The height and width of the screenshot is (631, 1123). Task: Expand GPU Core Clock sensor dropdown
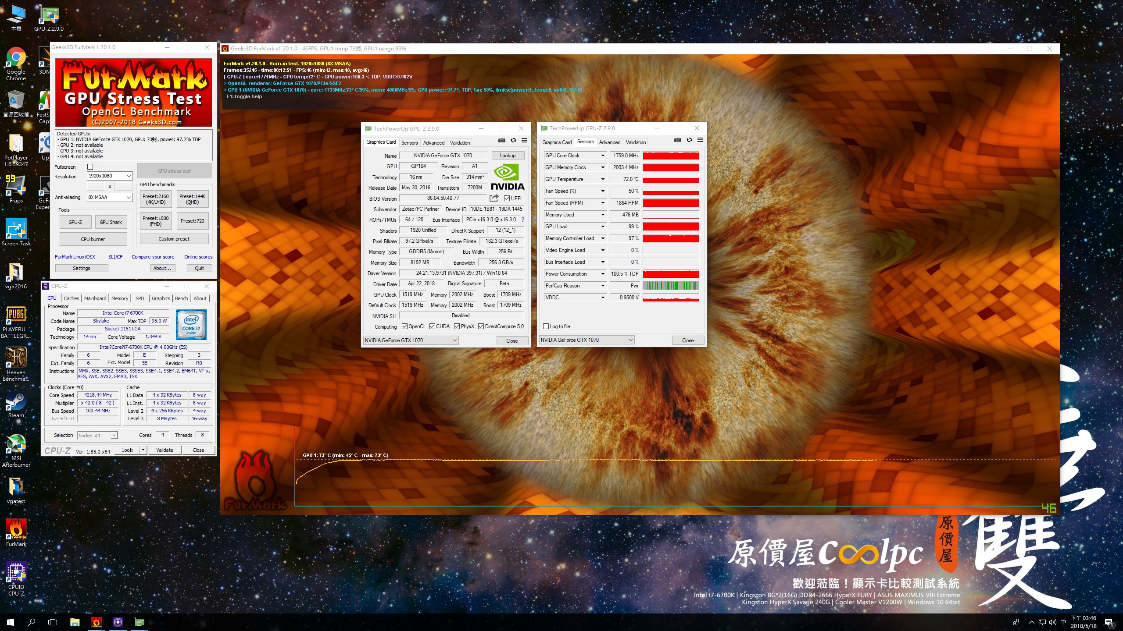point(603,156)
